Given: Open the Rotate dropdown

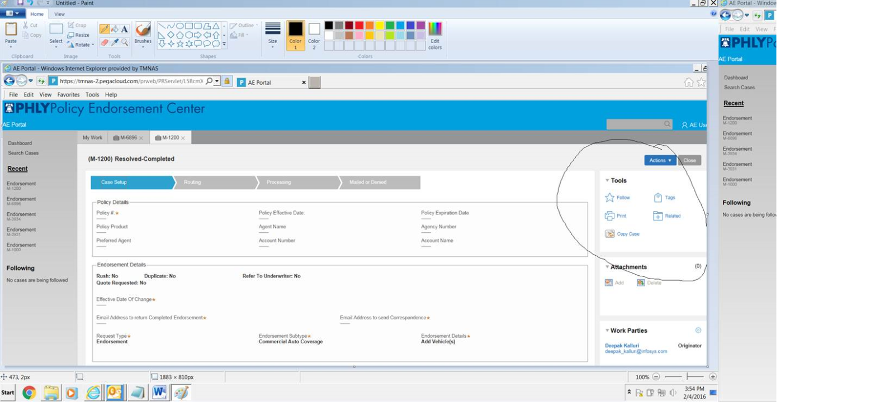Looking at the screenshot, I should pos(81,45).
